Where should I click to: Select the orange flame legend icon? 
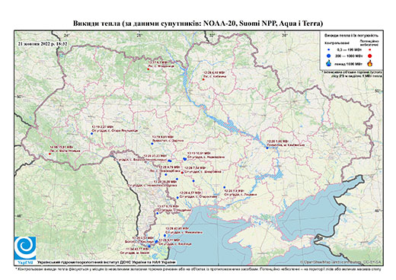point(369,62)
